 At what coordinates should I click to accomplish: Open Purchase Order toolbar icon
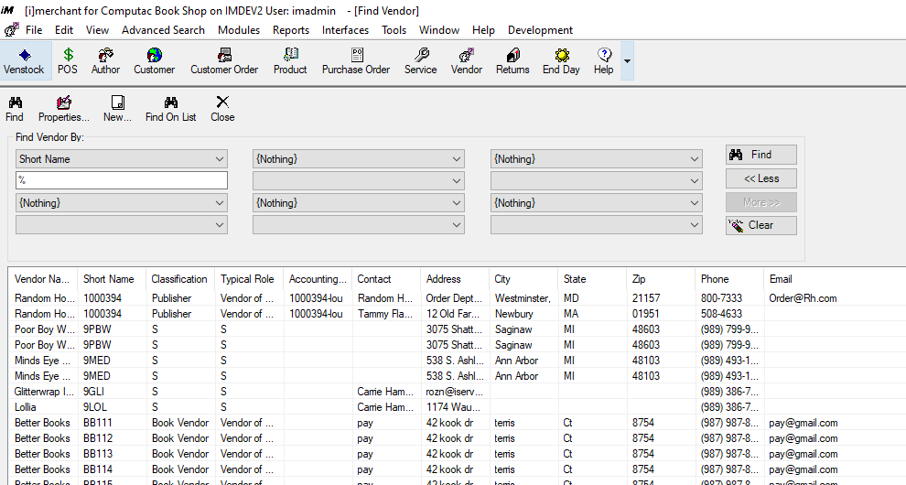[356, 61]
